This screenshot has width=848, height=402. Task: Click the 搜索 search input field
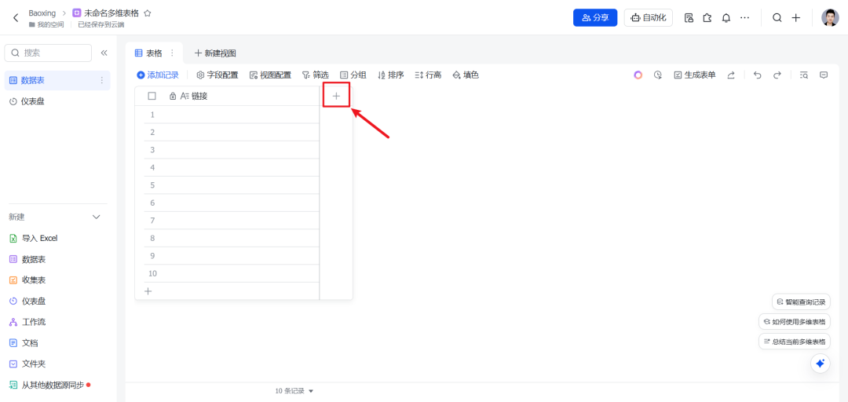click(x=48, y=53)
